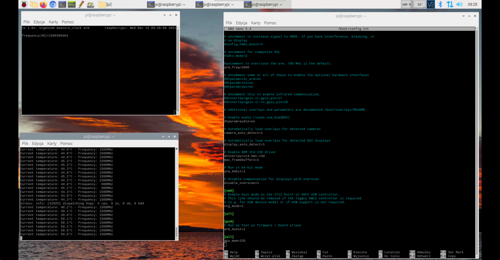Open Edycja menu in the temperature log terminal

pyautogui.click(x=38, y=144)
